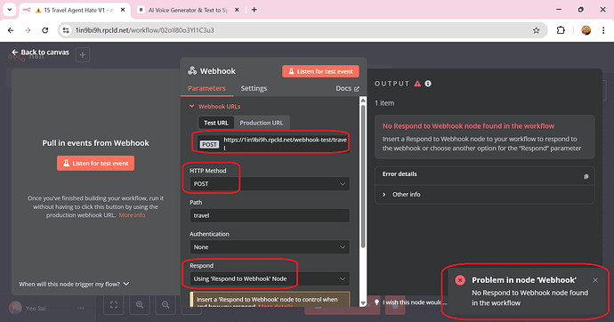This screenshot has height=322, width=614.
Task: Click the red error icon in notification
Action: (460, 280)
